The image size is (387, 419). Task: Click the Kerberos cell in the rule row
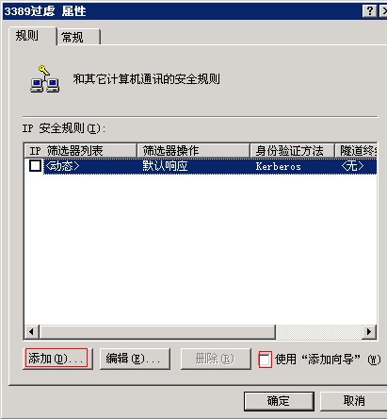pyautogui.click(x=279, y=166)
